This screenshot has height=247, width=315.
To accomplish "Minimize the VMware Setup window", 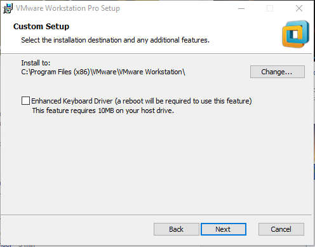I will 241,8.
